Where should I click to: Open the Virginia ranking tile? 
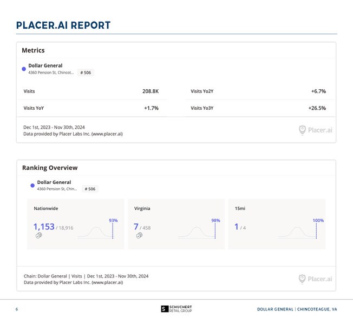click(176, 224)
